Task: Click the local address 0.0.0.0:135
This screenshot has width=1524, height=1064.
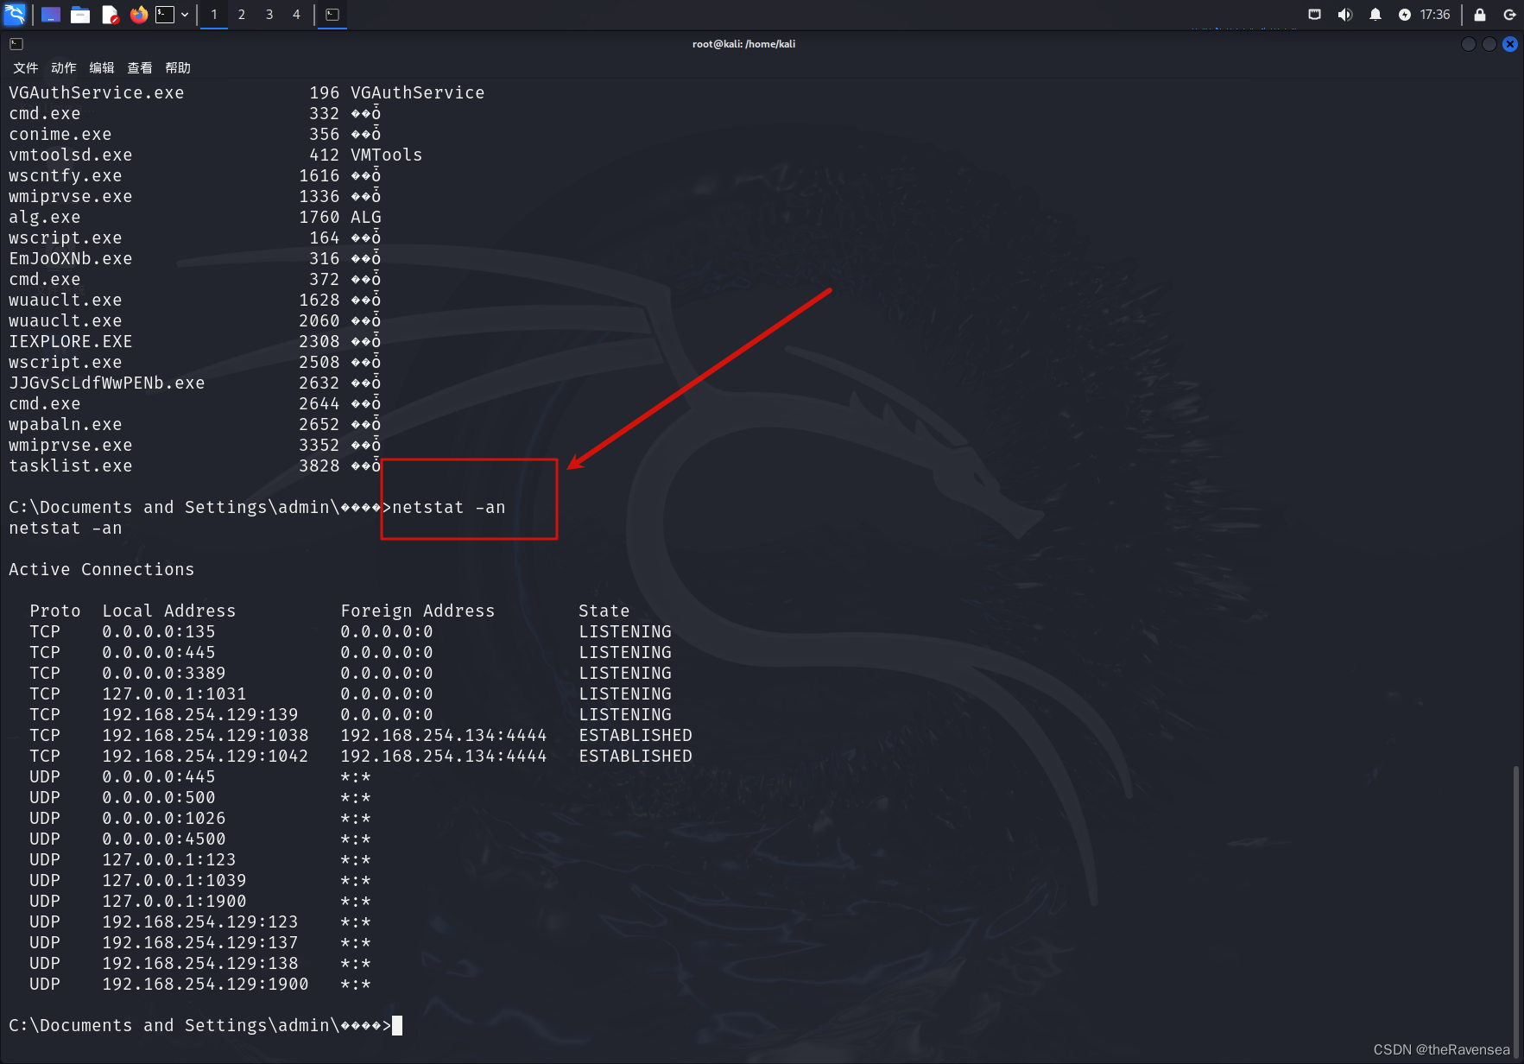Action: (159, 631)
